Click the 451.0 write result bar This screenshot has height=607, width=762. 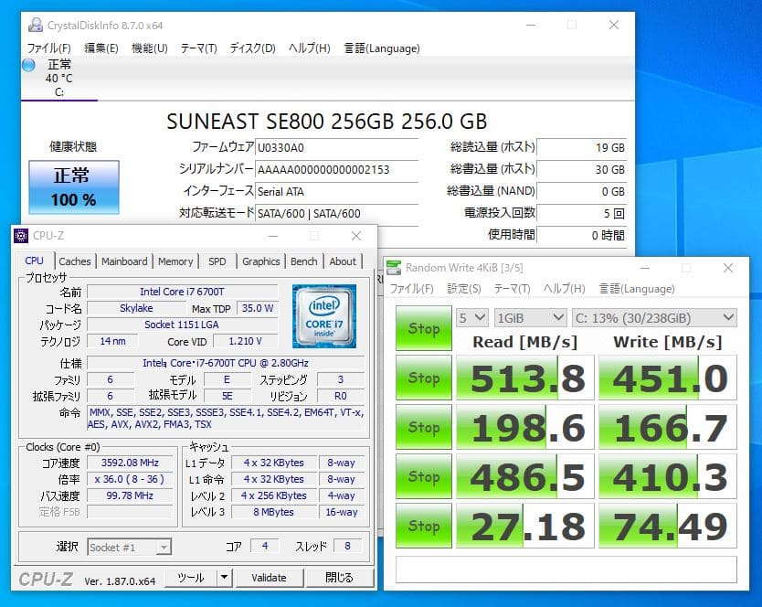[x=668, y=378]
